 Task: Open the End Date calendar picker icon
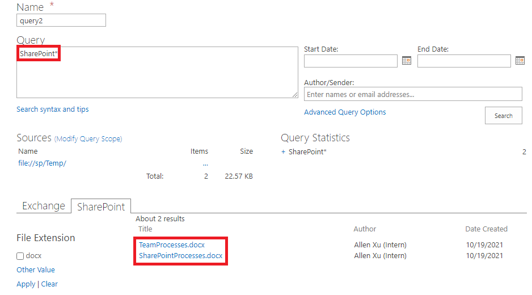pos(520,61)
